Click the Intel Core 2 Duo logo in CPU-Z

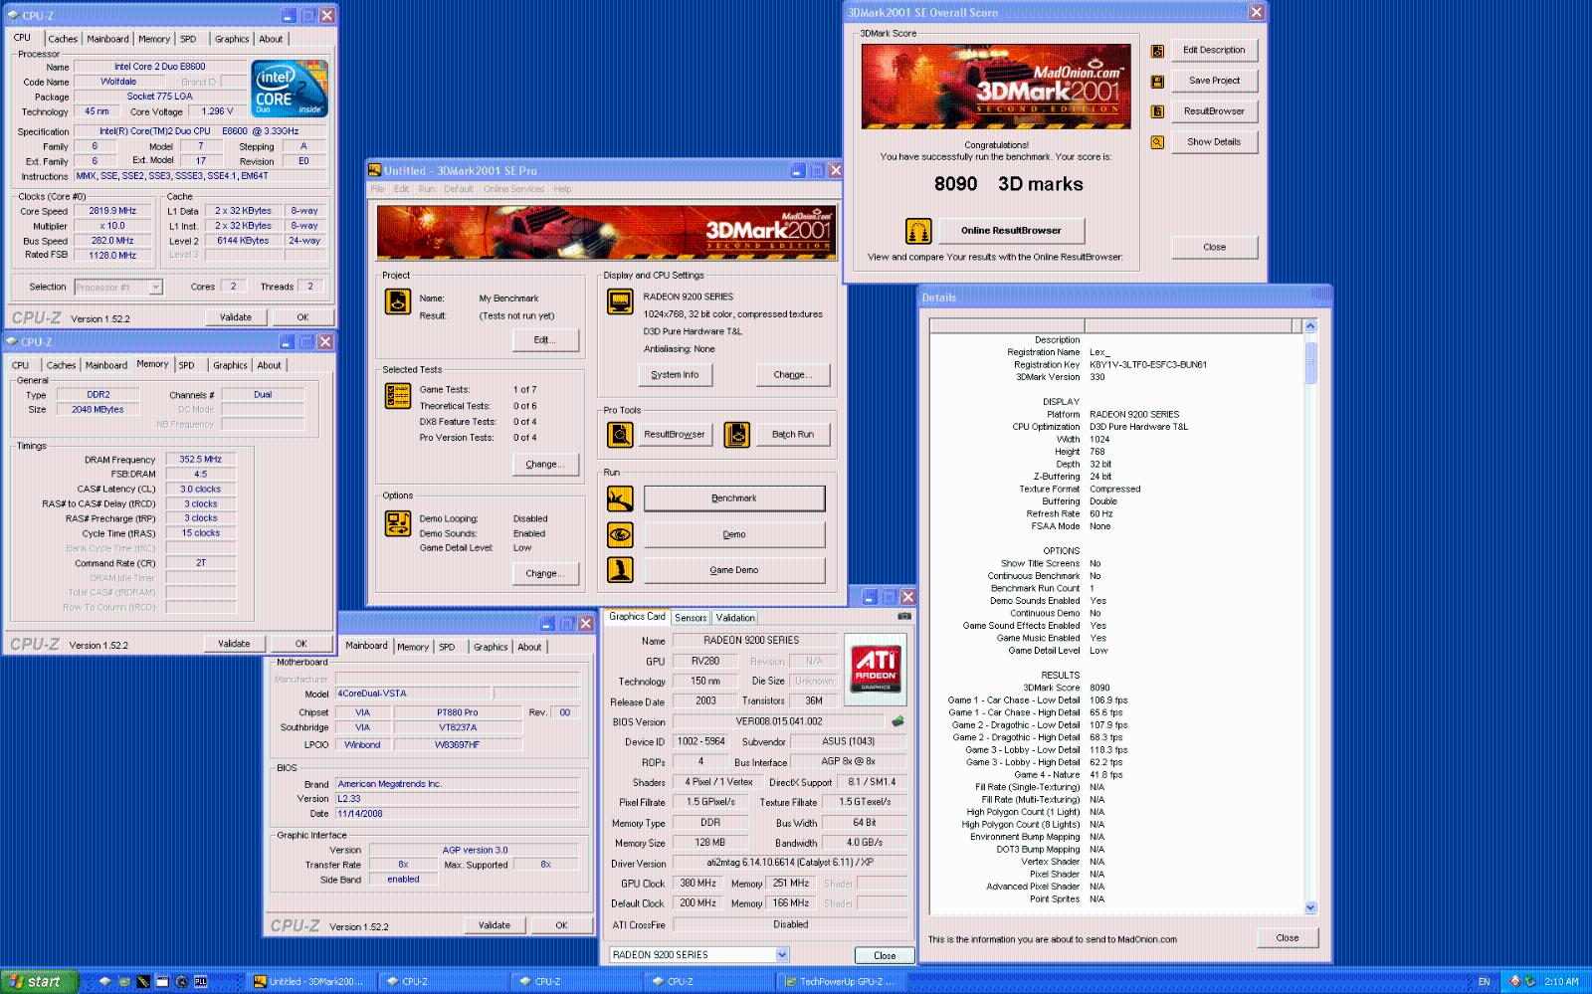(x=290, y=90)
